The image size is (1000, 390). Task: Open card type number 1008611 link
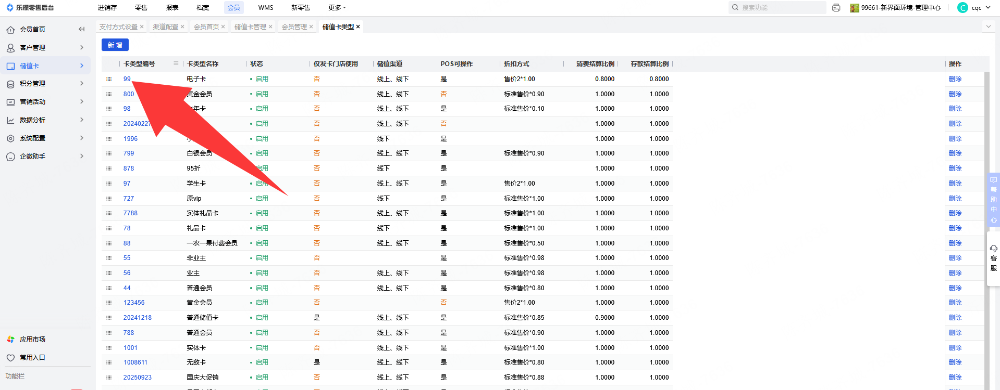pos(135,362)
